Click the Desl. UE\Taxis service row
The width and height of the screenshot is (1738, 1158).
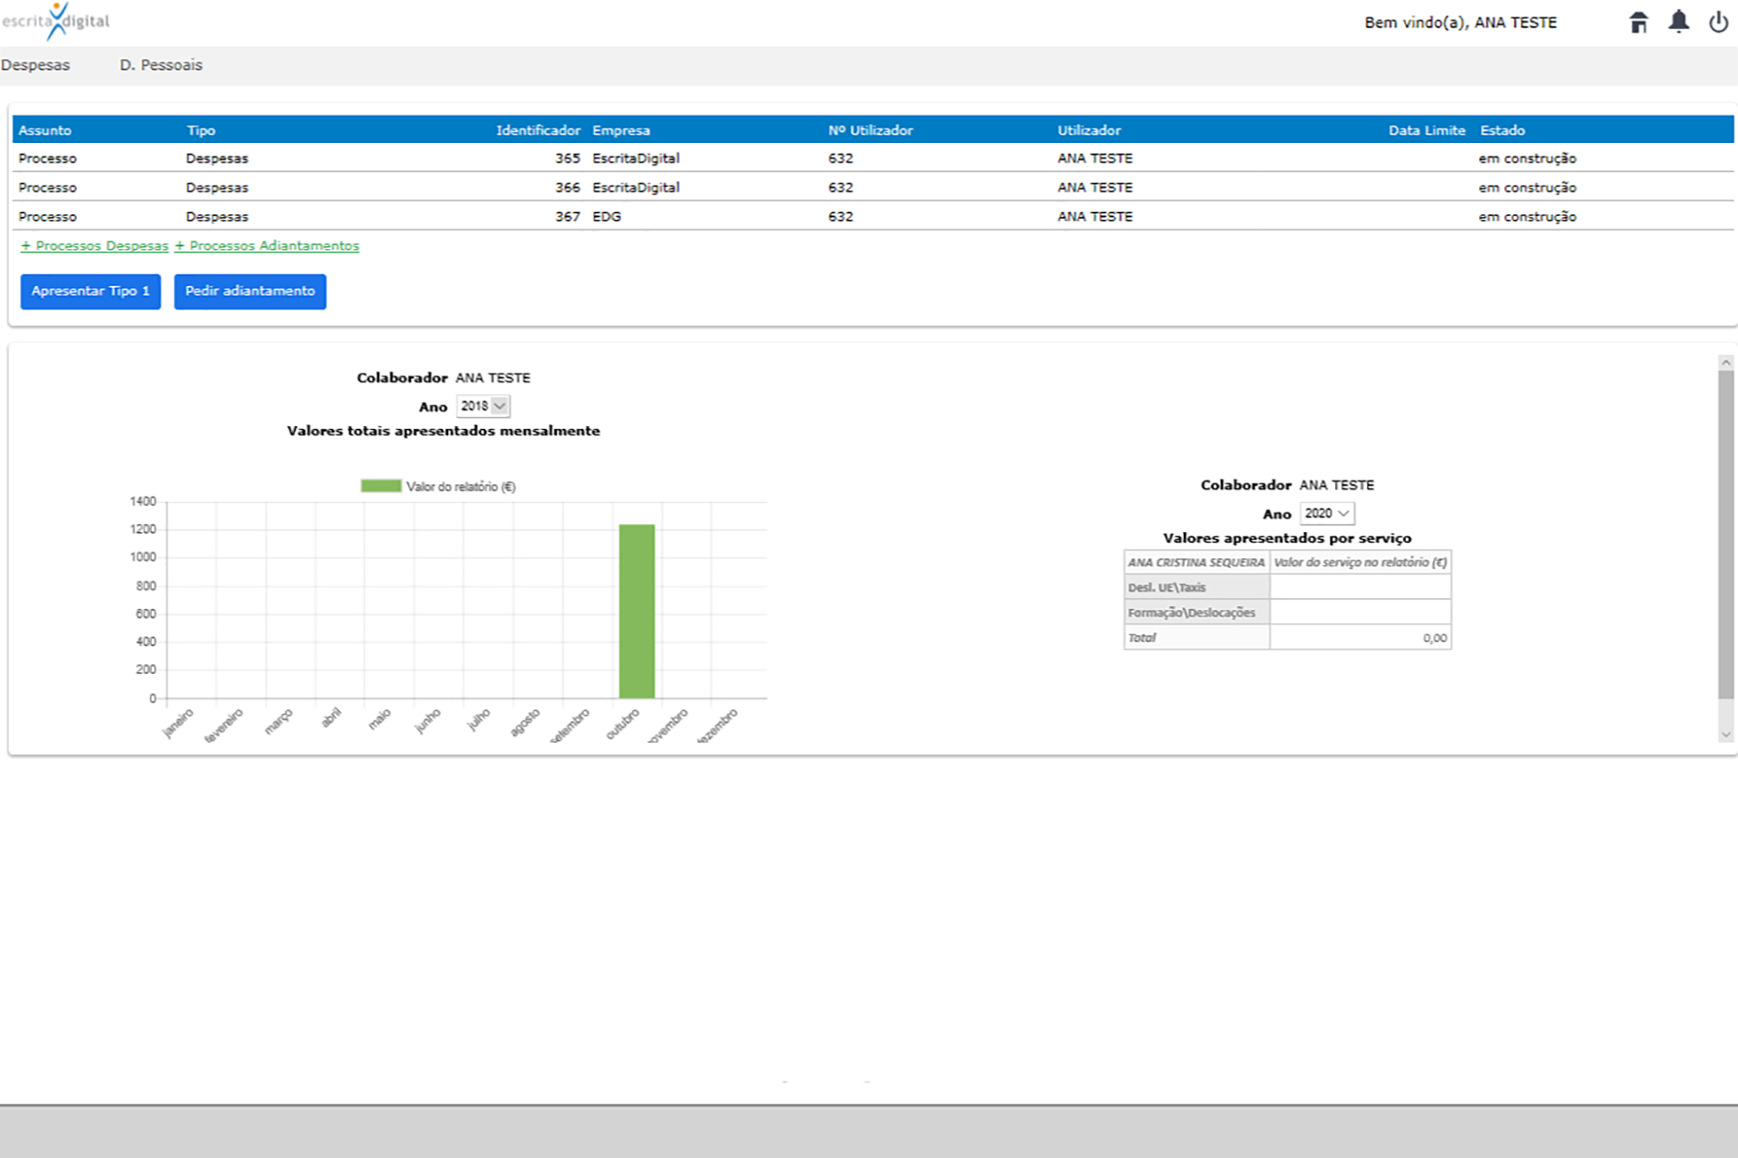[1287, 587]
